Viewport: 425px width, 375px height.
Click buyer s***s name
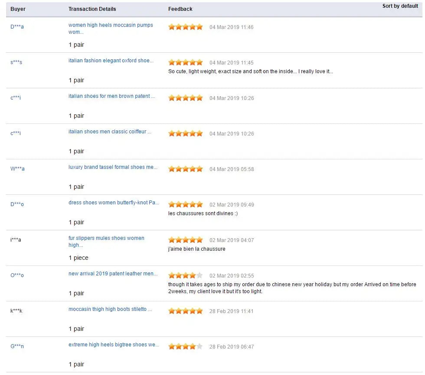tap(16, 62)
